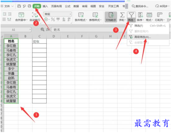
Task: Select cell containing 张鑫
Action: (11, 73)
